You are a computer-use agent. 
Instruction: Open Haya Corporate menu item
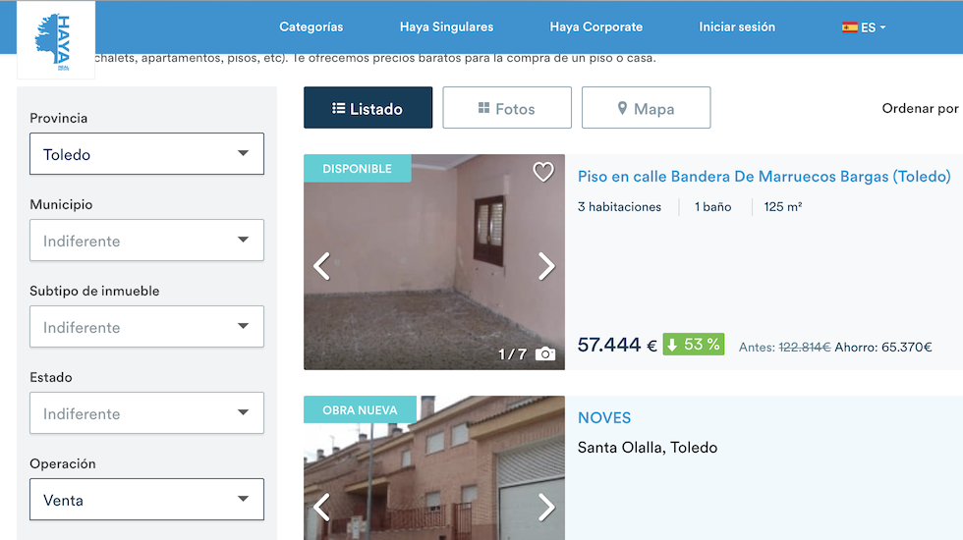pyautogui.click(x=595, y=27)
